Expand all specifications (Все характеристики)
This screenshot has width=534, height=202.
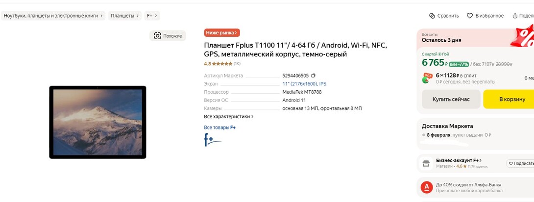tap(229, 117)
